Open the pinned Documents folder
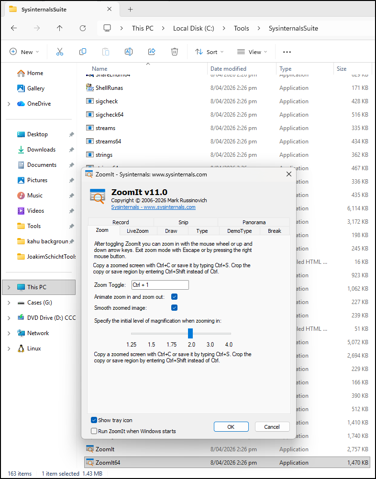This screenshot has width=376, height=479. [37, 164]
